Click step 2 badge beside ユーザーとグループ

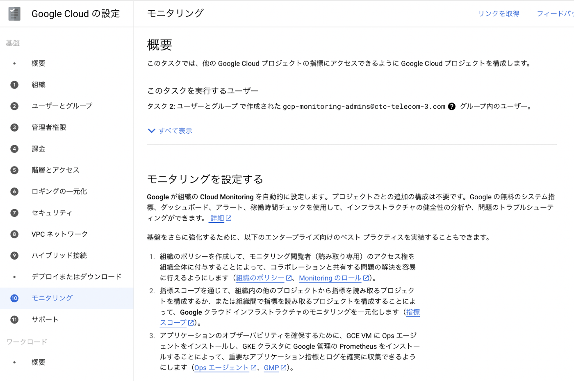pos(14,106)
